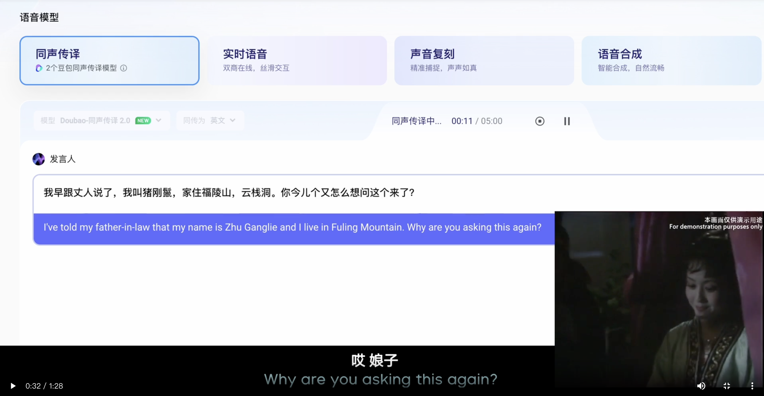Click the 精准捕捉,声声如真 subtitle
The image size is (764, 396).
(443, 68)
